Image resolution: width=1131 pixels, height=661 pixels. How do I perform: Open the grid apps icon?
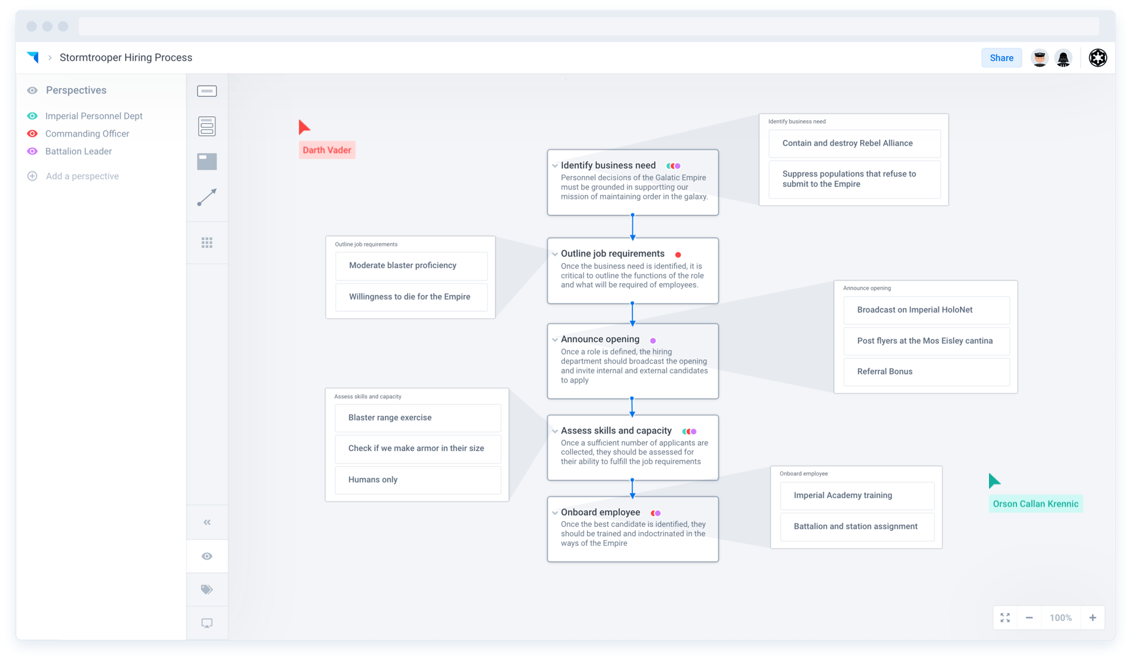tap(207, 243)
